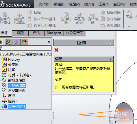Click the 传感器 sensor folder icon

[4, 64]
